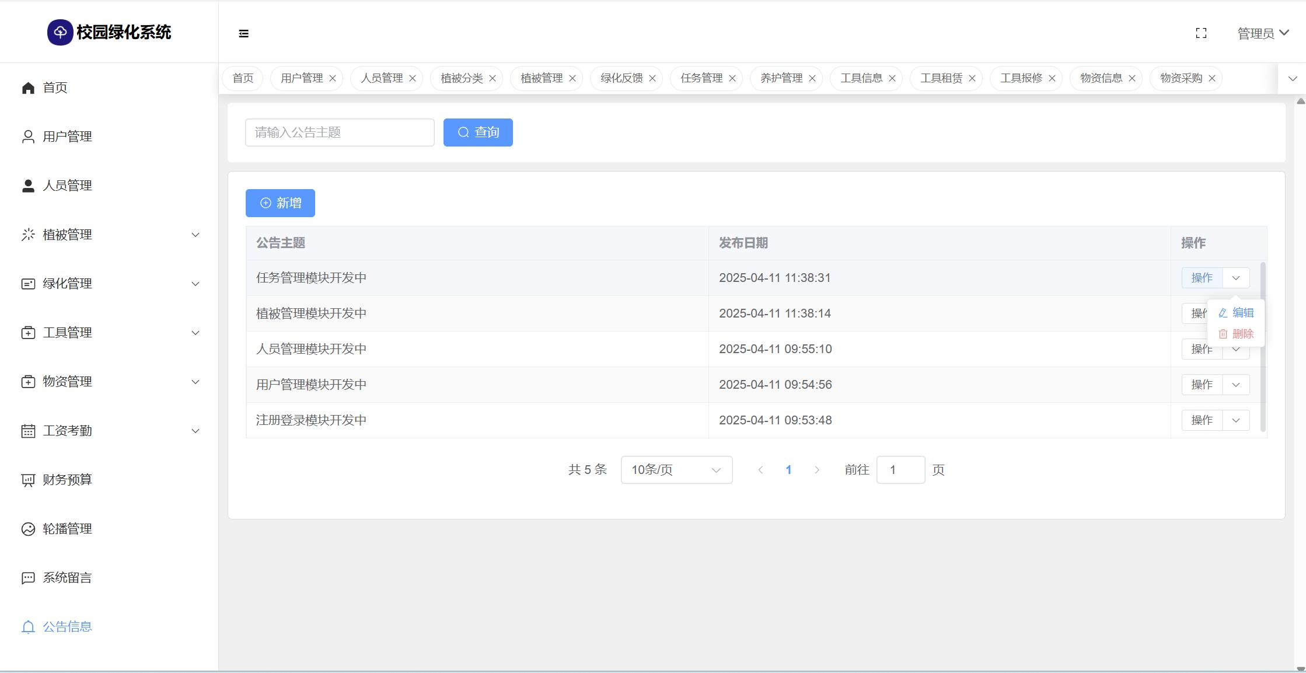
Task: Close the 植被分类 tab
Action: tap(493, 78)
